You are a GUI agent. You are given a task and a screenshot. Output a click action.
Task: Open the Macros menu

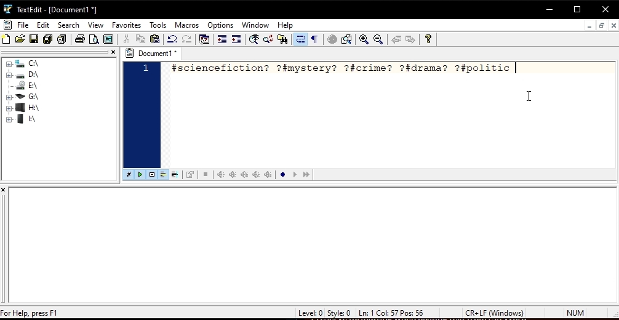tap(186, 25)
